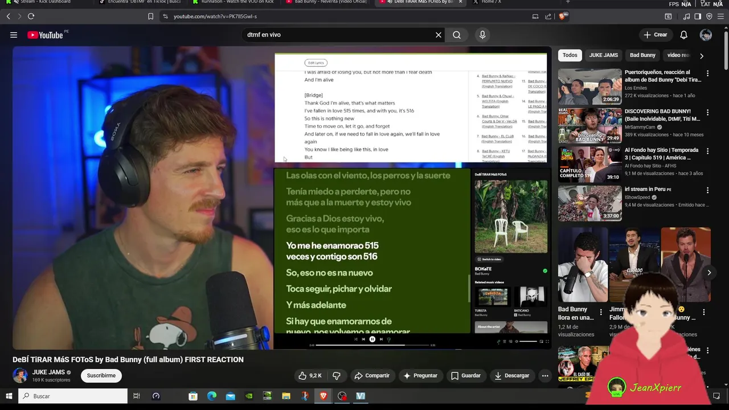The height and width of the screenshot is (410, 729).
Task: Open options for Puertorriqueños reacción video
Action: [707, 73]
